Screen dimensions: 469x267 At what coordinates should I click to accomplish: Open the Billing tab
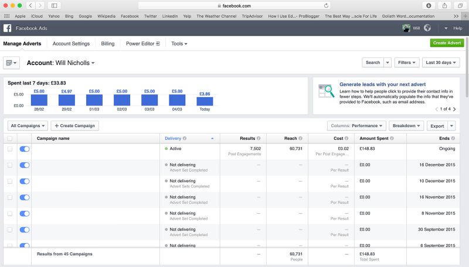point(108,43)
